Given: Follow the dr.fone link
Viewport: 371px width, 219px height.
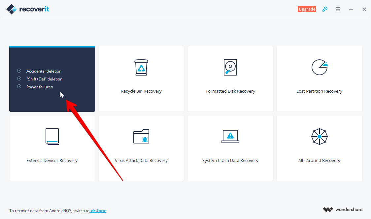Looking at the screenshot, I should (x=98, y=210).
